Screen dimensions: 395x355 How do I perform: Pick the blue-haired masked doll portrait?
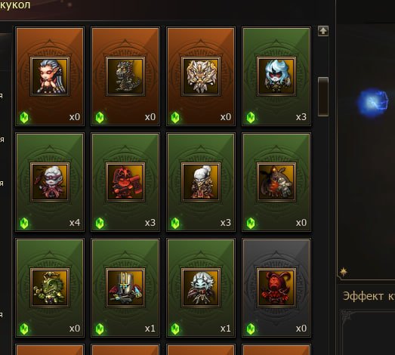[x=276, y=76]
